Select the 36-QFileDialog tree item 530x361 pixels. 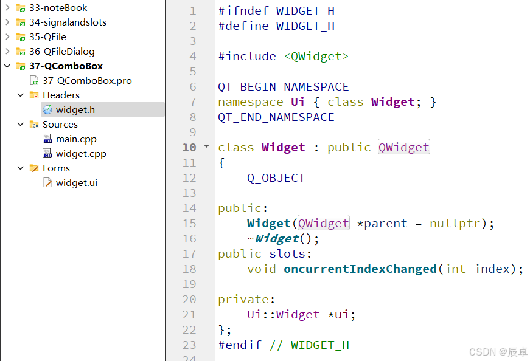click(x=62, y=51)
